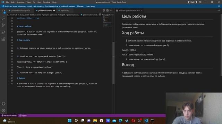Viewport: 222px width, 124px height.
Task: Click the presentation.md breadcrumb segment
Action: click(x=90, y=15)
